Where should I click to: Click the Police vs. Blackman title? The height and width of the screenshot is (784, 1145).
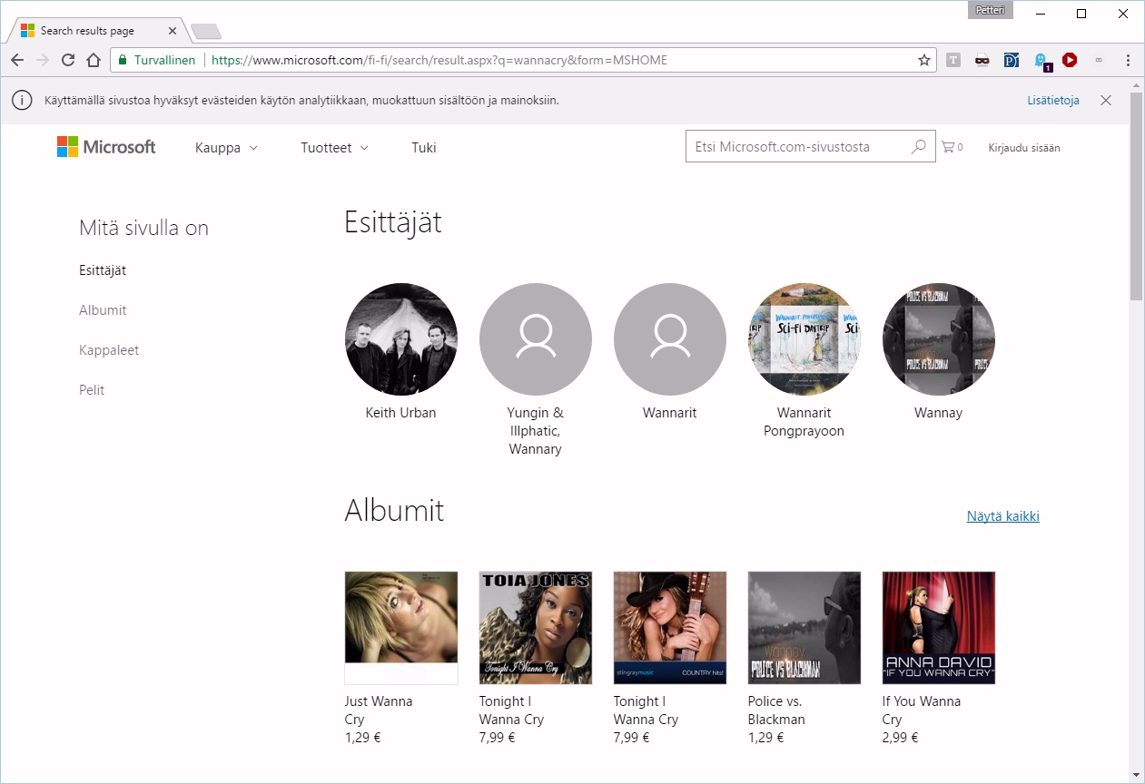point(776,710)
